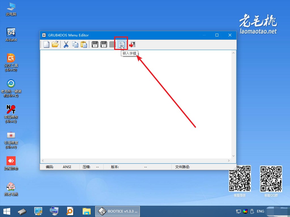Click vertical scrollbar up arrow

click(x=233, y=53)
